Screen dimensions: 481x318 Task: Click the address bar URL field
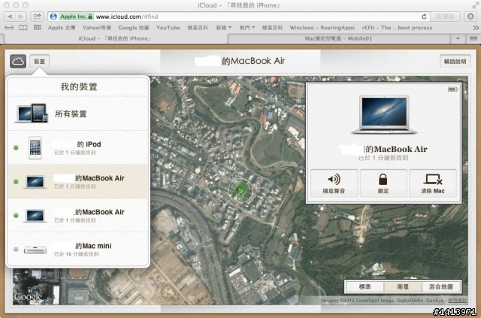point(238,17)
